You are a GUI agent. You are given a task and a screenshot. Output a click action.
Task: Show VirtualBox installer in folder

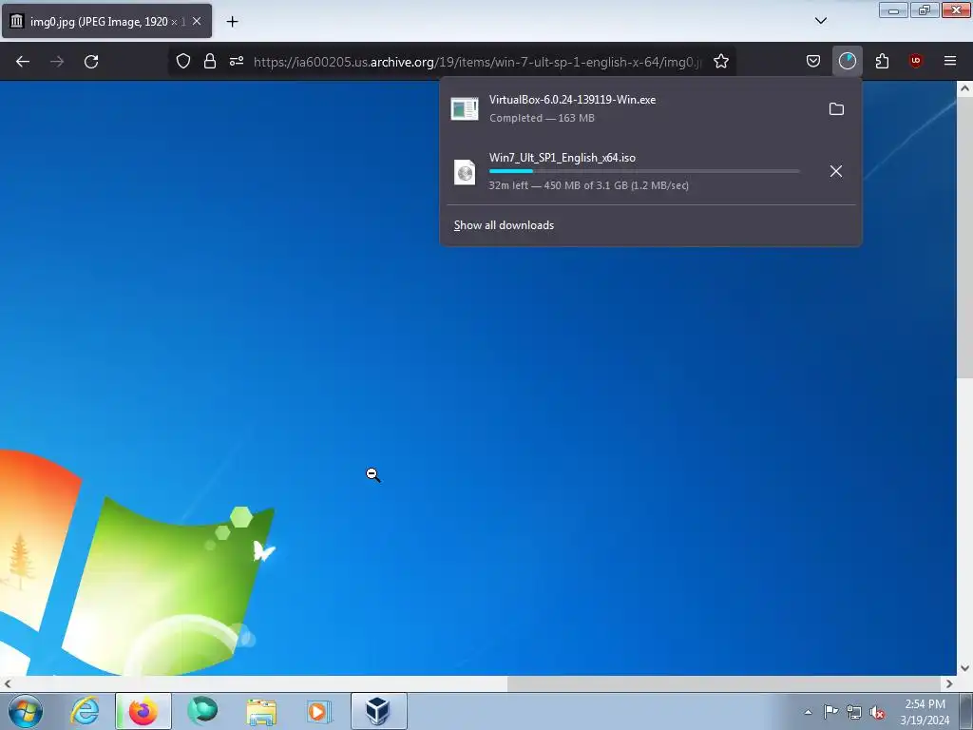pyautogui.click(x=836, y=109)
